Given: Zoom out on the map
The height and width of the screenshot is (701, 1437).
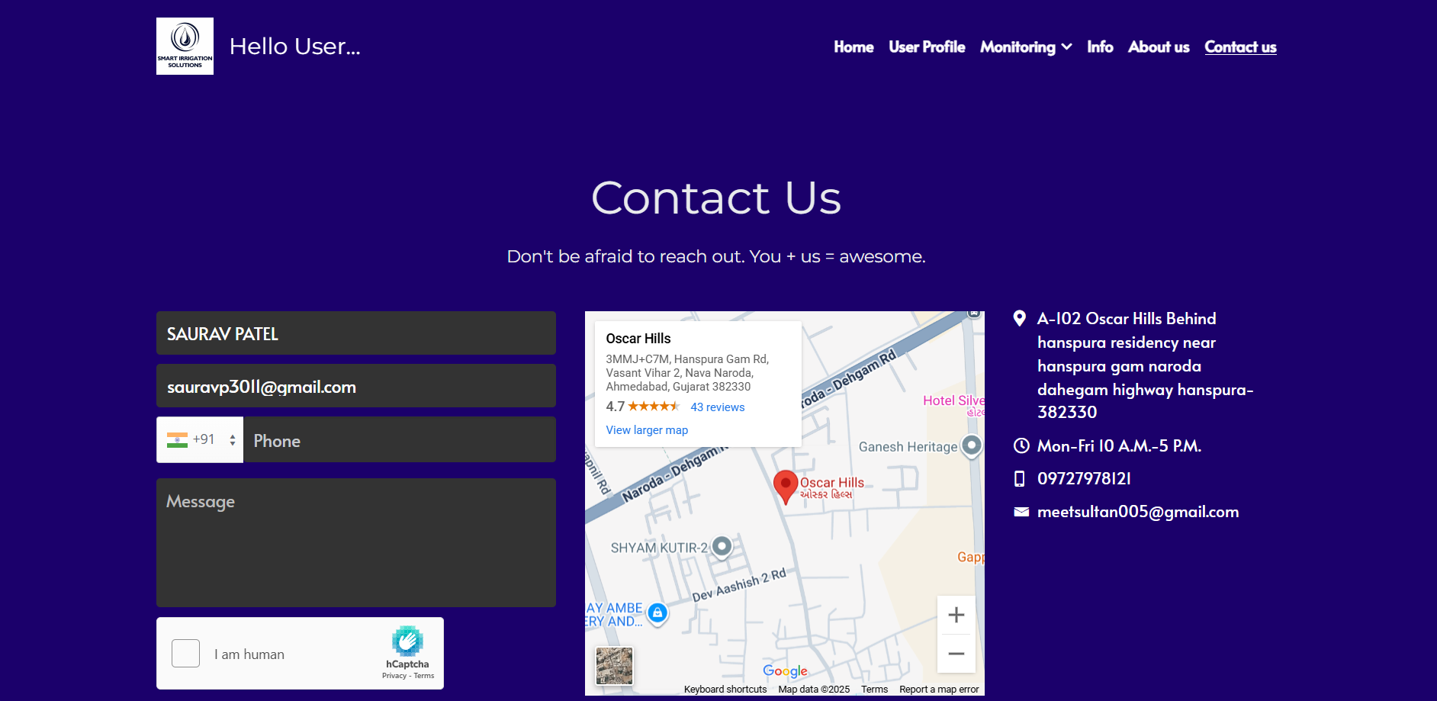Looking at the screenshot, I should point(956,654).
